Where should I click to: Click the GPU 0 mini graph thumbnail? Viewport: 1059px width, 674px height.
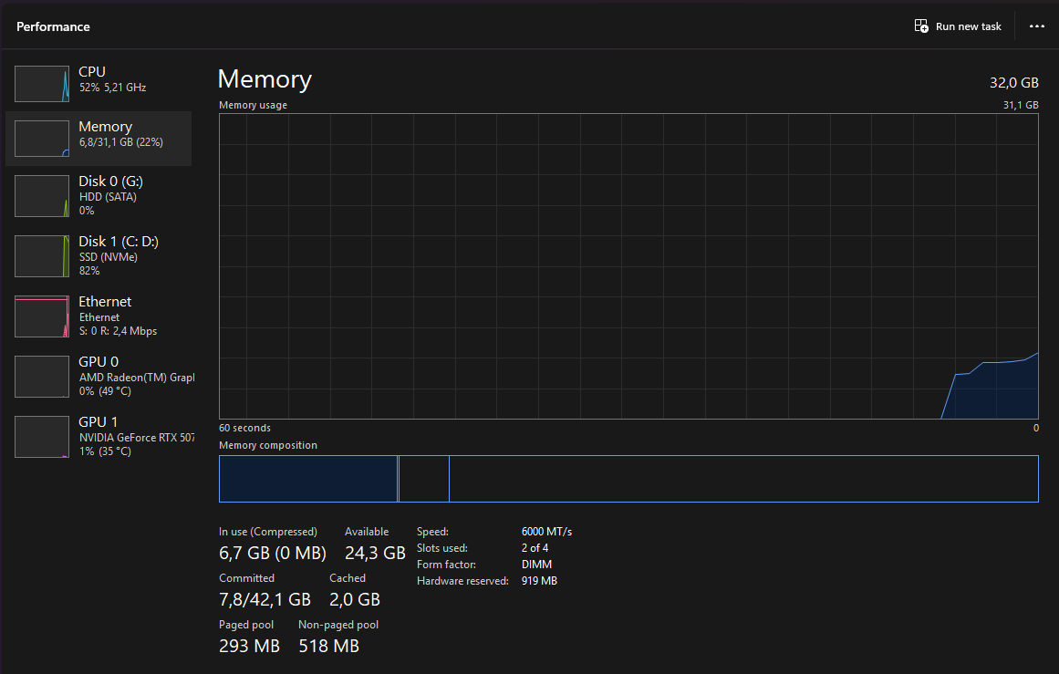tap(42, 376)
